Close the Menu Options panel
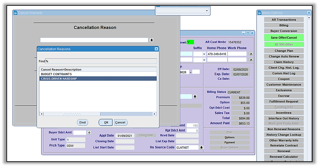Screen dimensions: 319x167 pyautogui.click(x=309, y=13)
